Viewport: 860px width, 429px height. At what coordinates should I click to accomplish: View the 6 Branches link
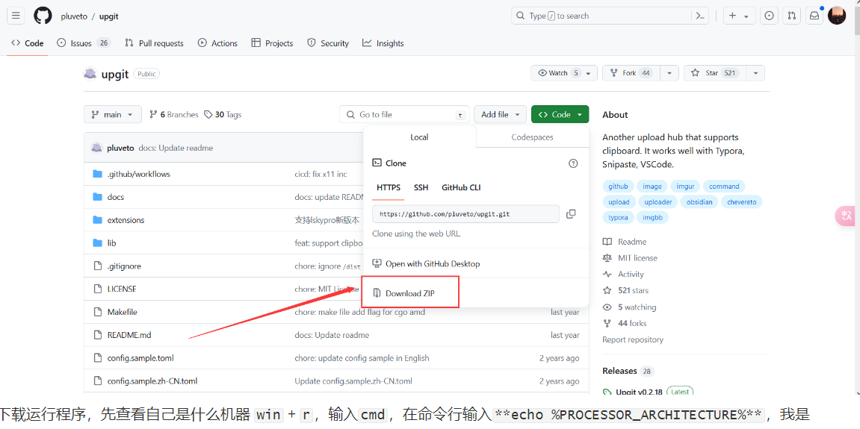point(174,114)
